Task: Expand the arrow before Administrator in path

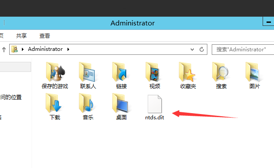Action: coord(23,50)
